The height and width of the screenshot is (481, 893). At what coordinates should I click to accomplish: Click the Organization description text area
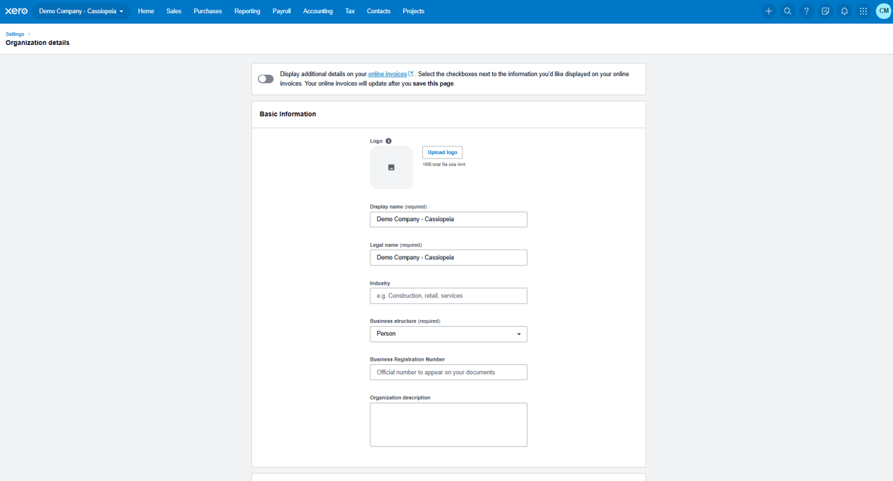448,424
